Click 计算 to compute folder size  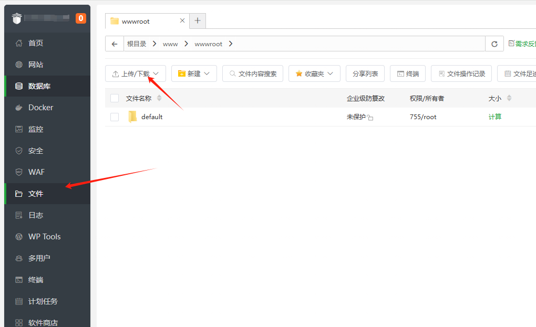(x=494, y=117)
